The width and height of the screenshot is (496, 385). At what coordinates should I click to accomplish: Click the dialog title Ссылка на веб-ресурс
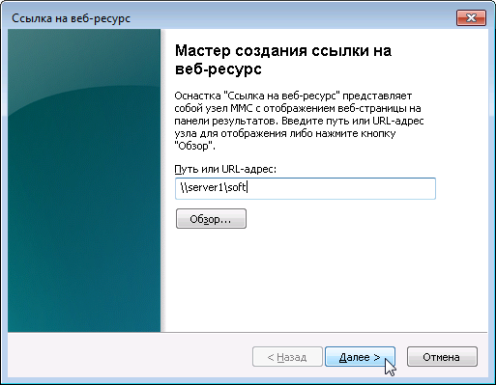71,18
